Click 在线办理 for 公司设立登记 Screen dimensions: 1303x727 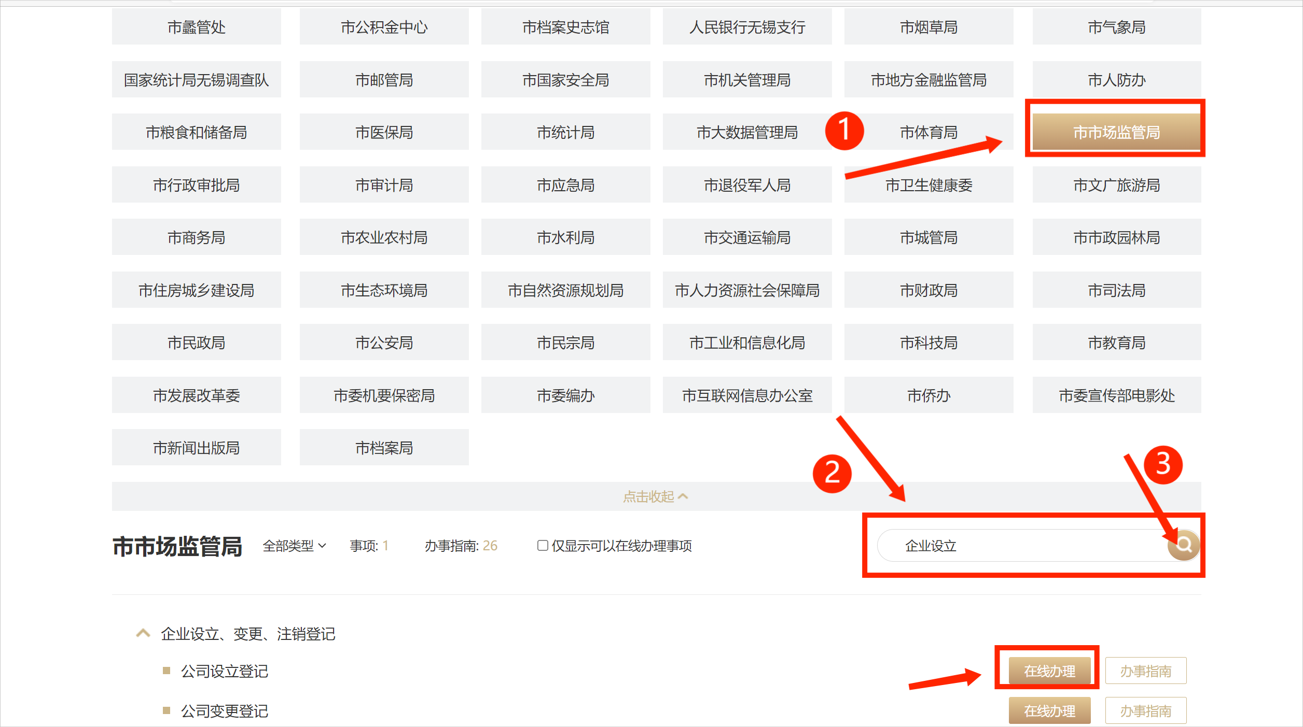[1049, 671]
